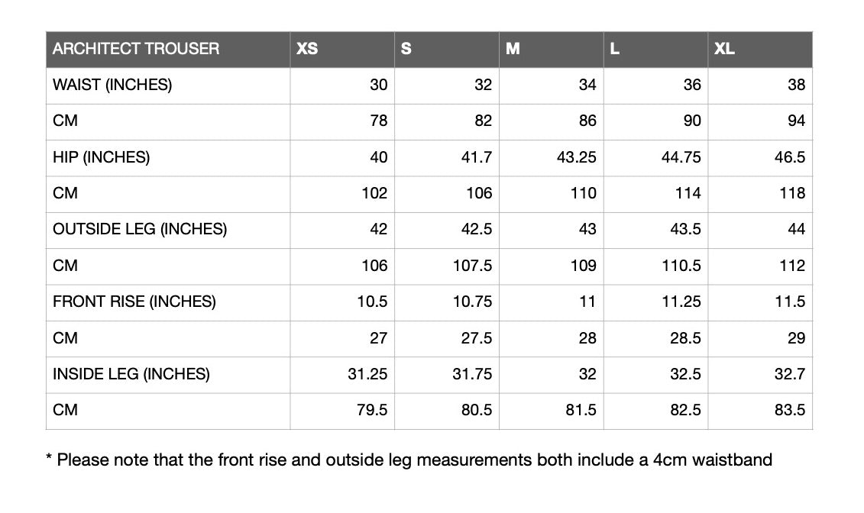Image resolution: width=864 pixels, height=513 pixels.
Task: Click the 11.25 front rise cell
Action: (x=655, y=303)
